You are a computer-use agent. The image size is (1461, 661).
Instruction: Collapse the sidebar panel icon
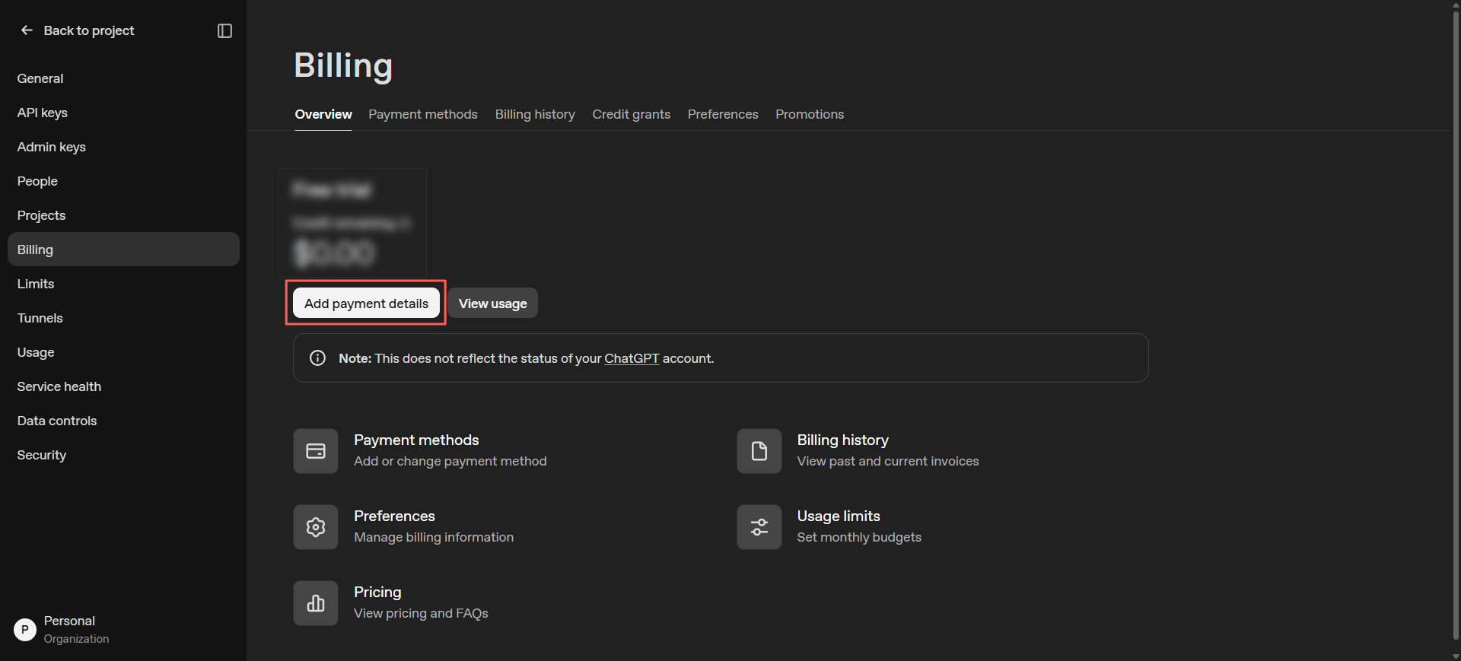click(224, 30)
